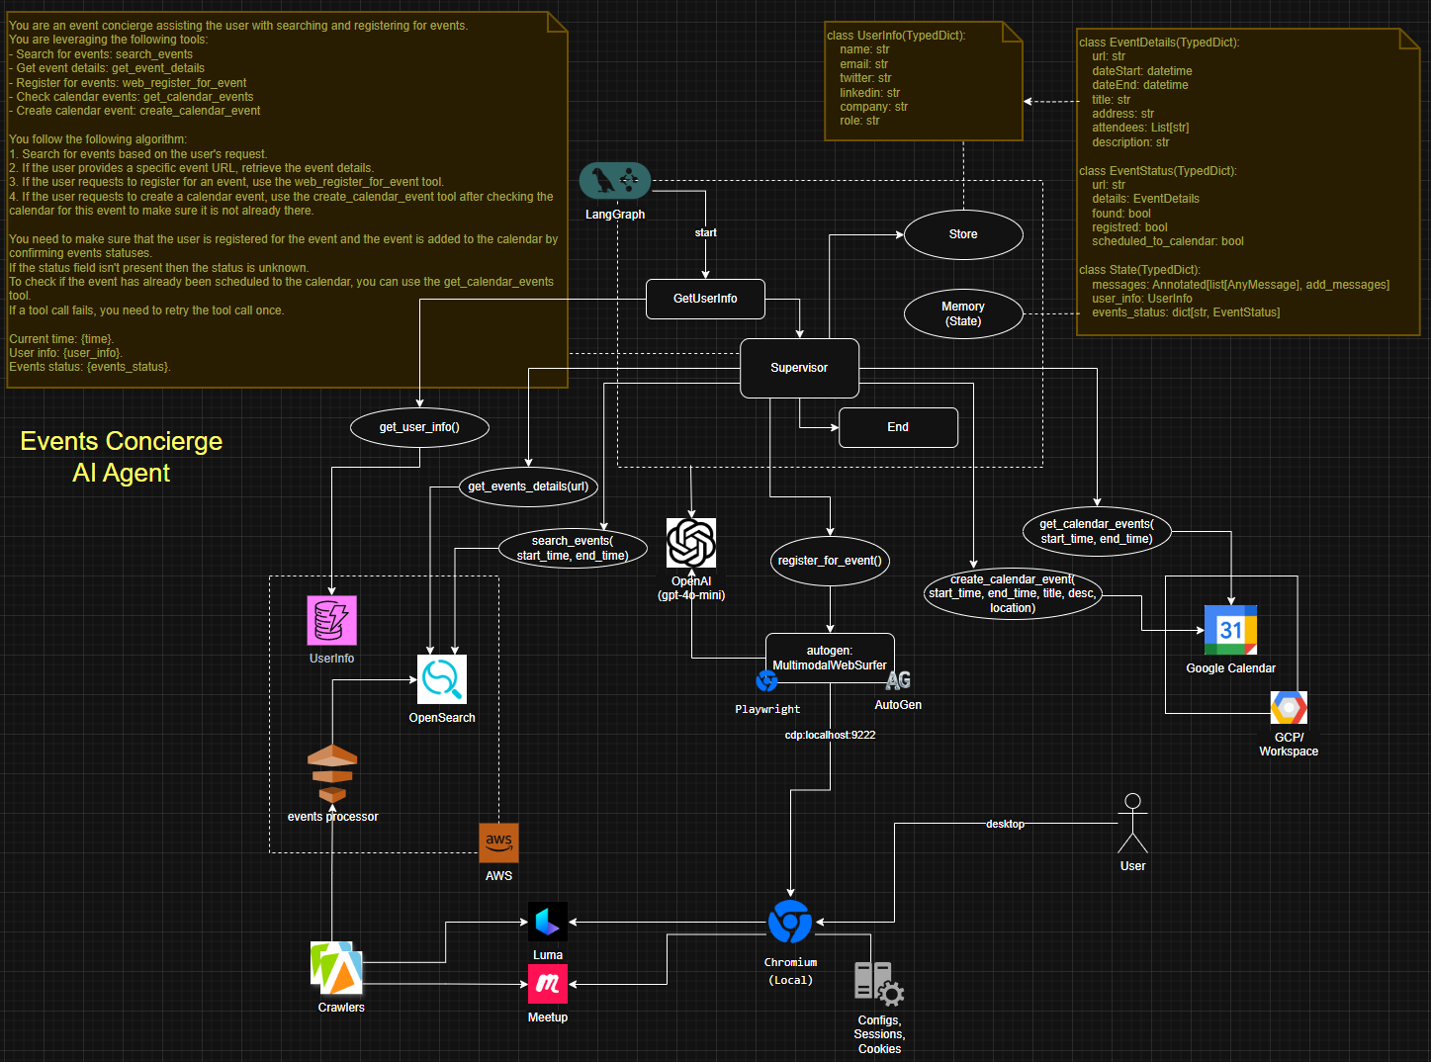The width and height of the screenshot is (1431, 1062).
Task: Click the get_events_details(url) ellipse
Action: (x=528, y=487)
